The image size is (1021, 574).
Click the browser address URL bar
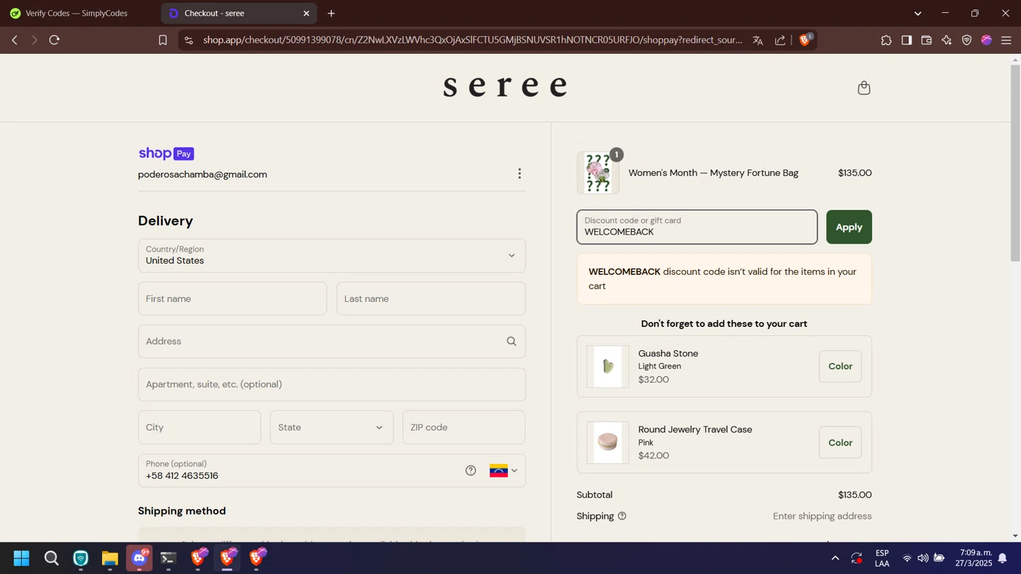click(472, 40)
